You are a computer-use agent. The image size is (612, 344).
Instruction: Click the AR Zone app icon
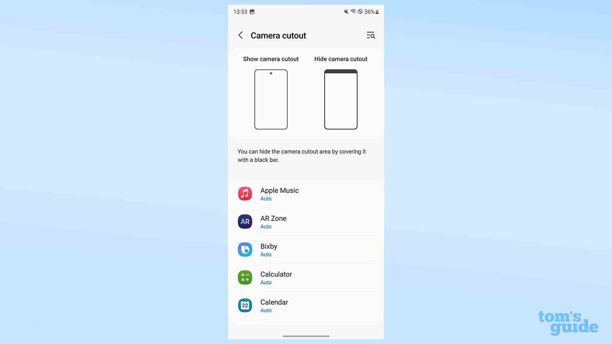tap(245, 221)
